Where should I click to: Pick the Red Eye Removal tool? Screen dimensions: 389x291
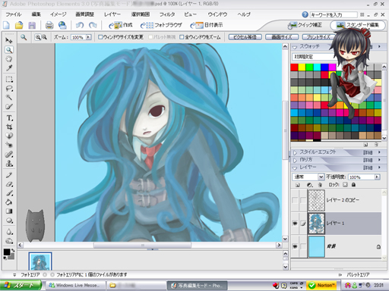pos(9,145)
